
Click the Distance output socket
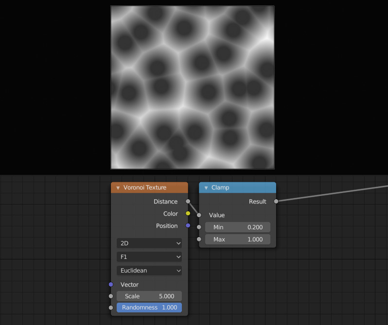(188, 201)
